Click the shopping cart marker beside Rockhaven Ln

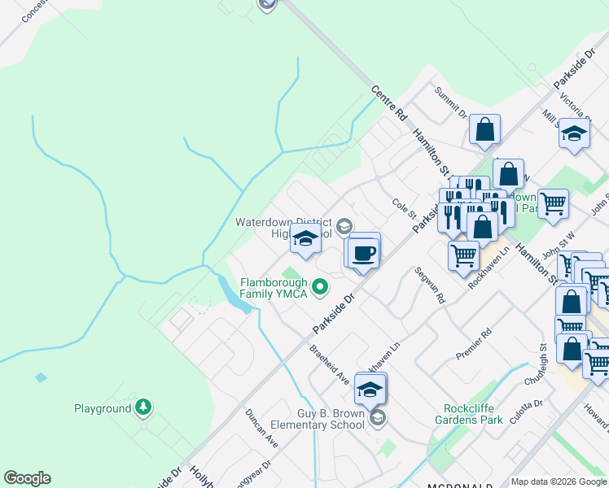464,257
